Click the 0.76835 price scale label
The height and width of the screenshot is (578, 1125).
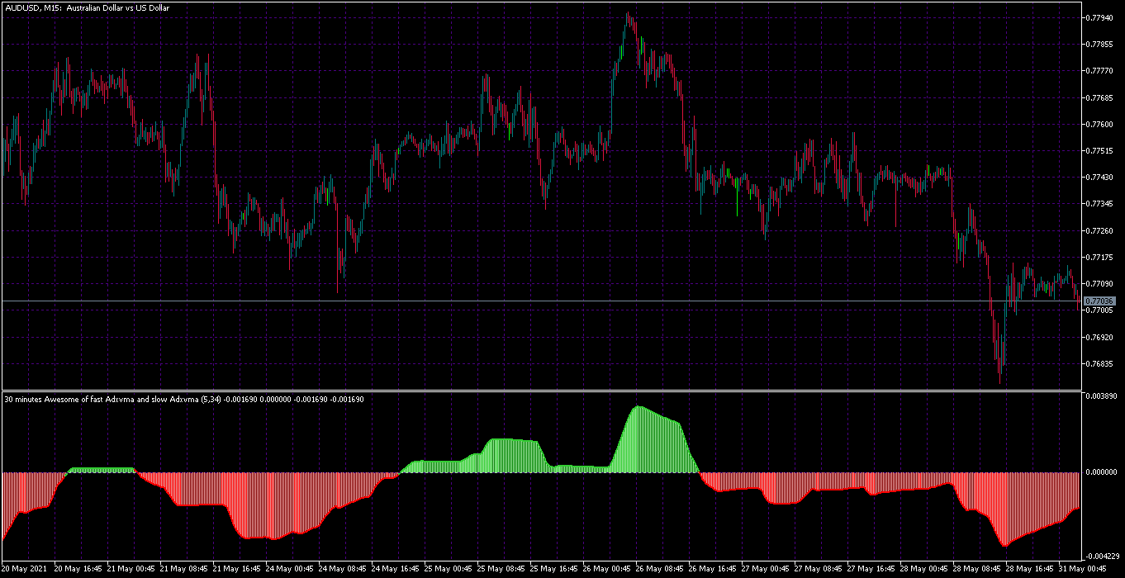coord(1100,363)
